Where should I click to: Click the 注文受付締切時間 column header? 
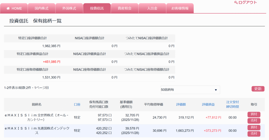point(232,104)
